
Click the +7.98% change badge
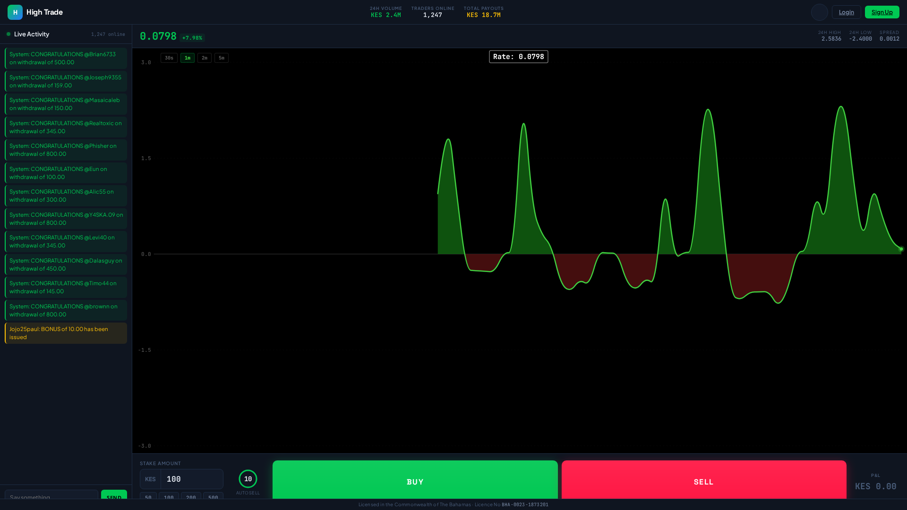pyautogui.click(x=192, y=38)
